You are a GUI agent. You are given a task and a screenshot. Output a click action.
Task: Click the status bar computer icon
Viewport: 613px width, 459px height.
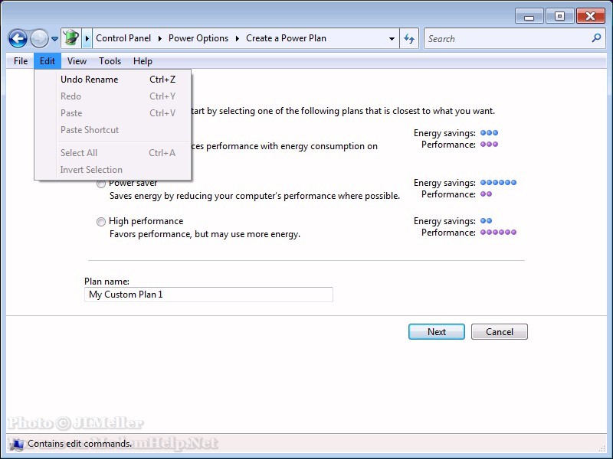tap(17, 444)
